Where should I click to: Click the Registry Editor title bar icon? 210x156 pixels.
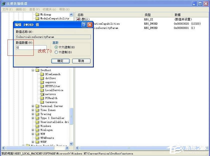tap(3, 3)
